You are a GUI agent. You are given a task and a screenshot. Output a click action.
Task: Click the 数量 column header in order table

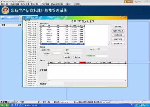pos(67,26)
